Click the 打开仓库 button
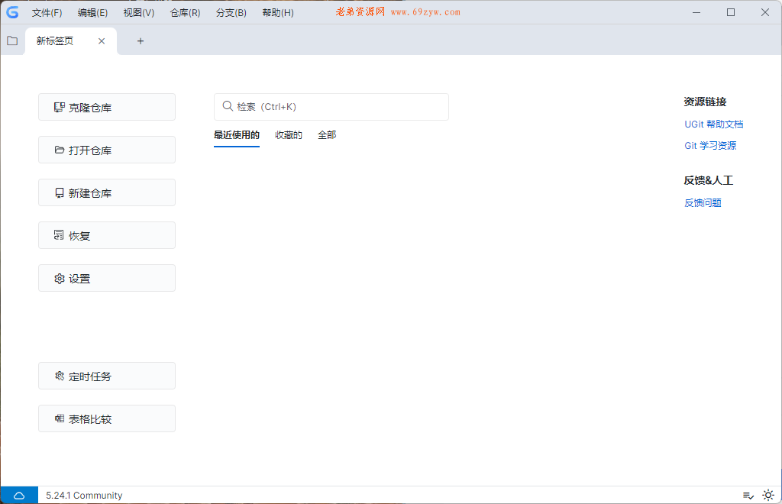The image size is (782, 504). [107, 150]
